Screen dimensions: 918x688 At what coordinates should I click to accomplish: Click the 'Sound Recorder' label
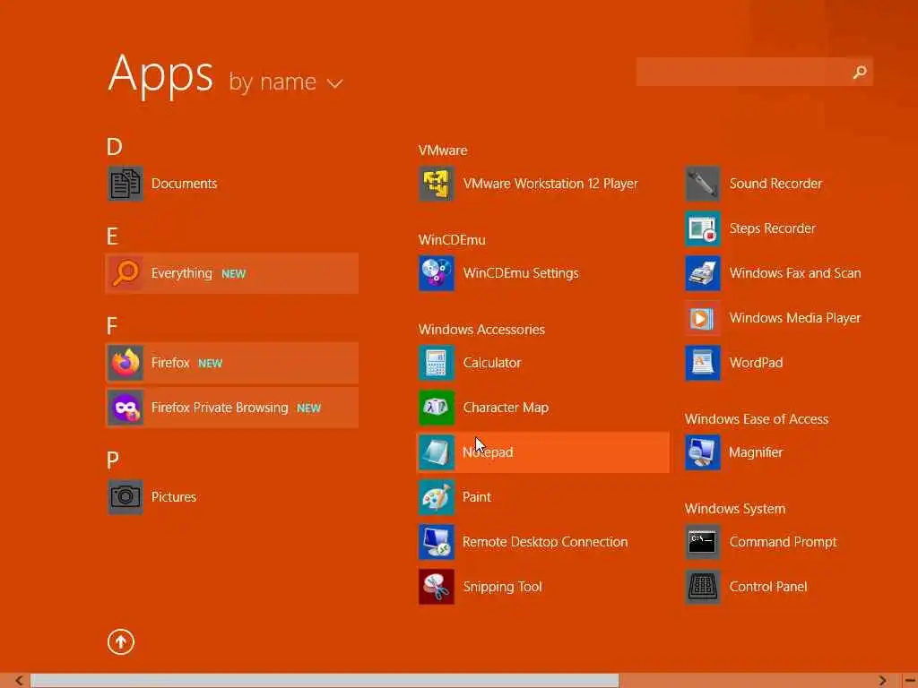(x=775, y=184)
